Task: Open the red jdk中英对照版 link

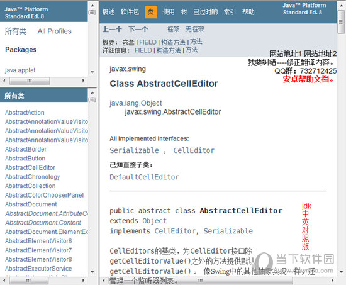Action: (306, 226)
